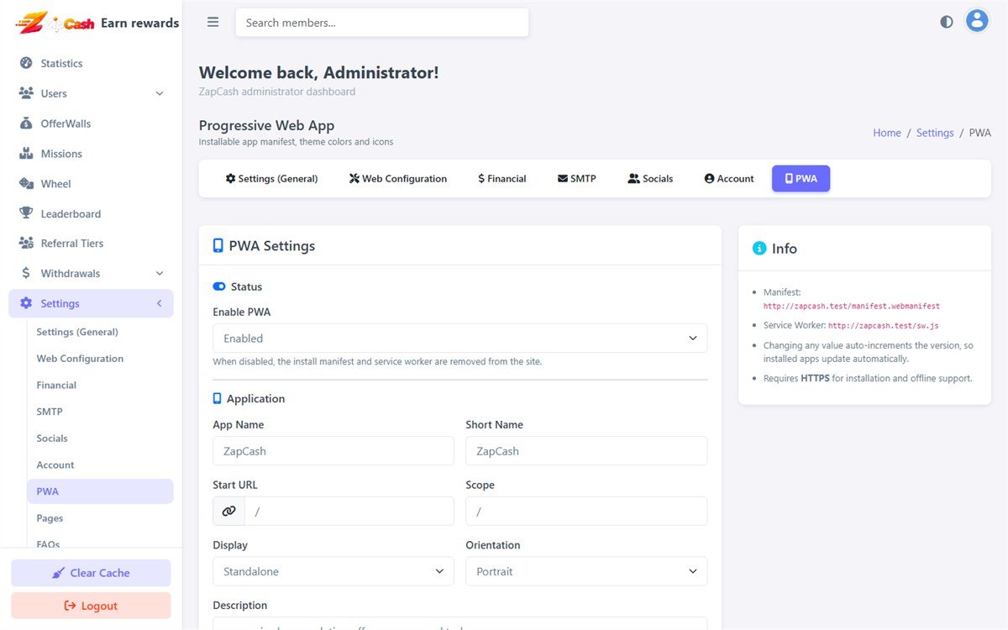This screenshot has width=1008, height=630.
Task: Switch to Socials tab
Action: [x=650, y=178]
